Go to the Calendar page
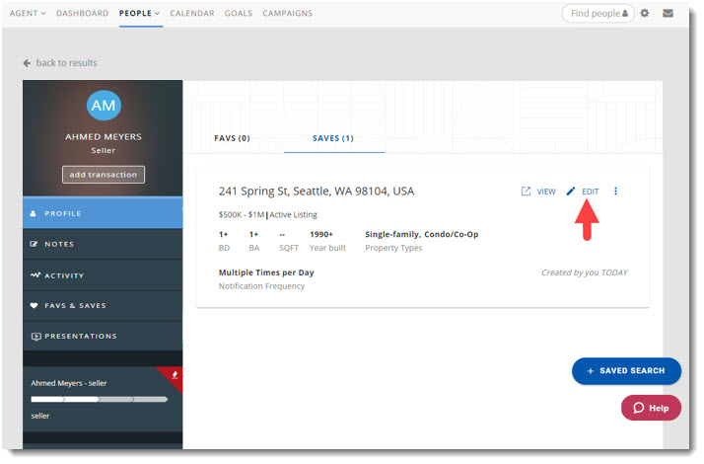The image size is (704, 464). click(192, 14)
